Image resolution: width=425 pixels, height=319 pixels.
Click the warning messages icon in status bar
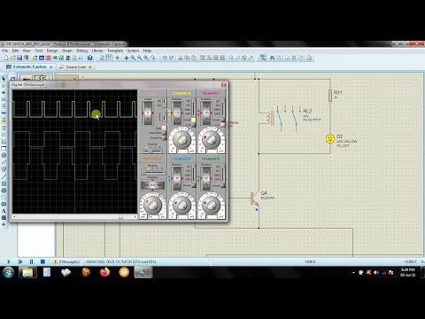[x=55, y=261]
